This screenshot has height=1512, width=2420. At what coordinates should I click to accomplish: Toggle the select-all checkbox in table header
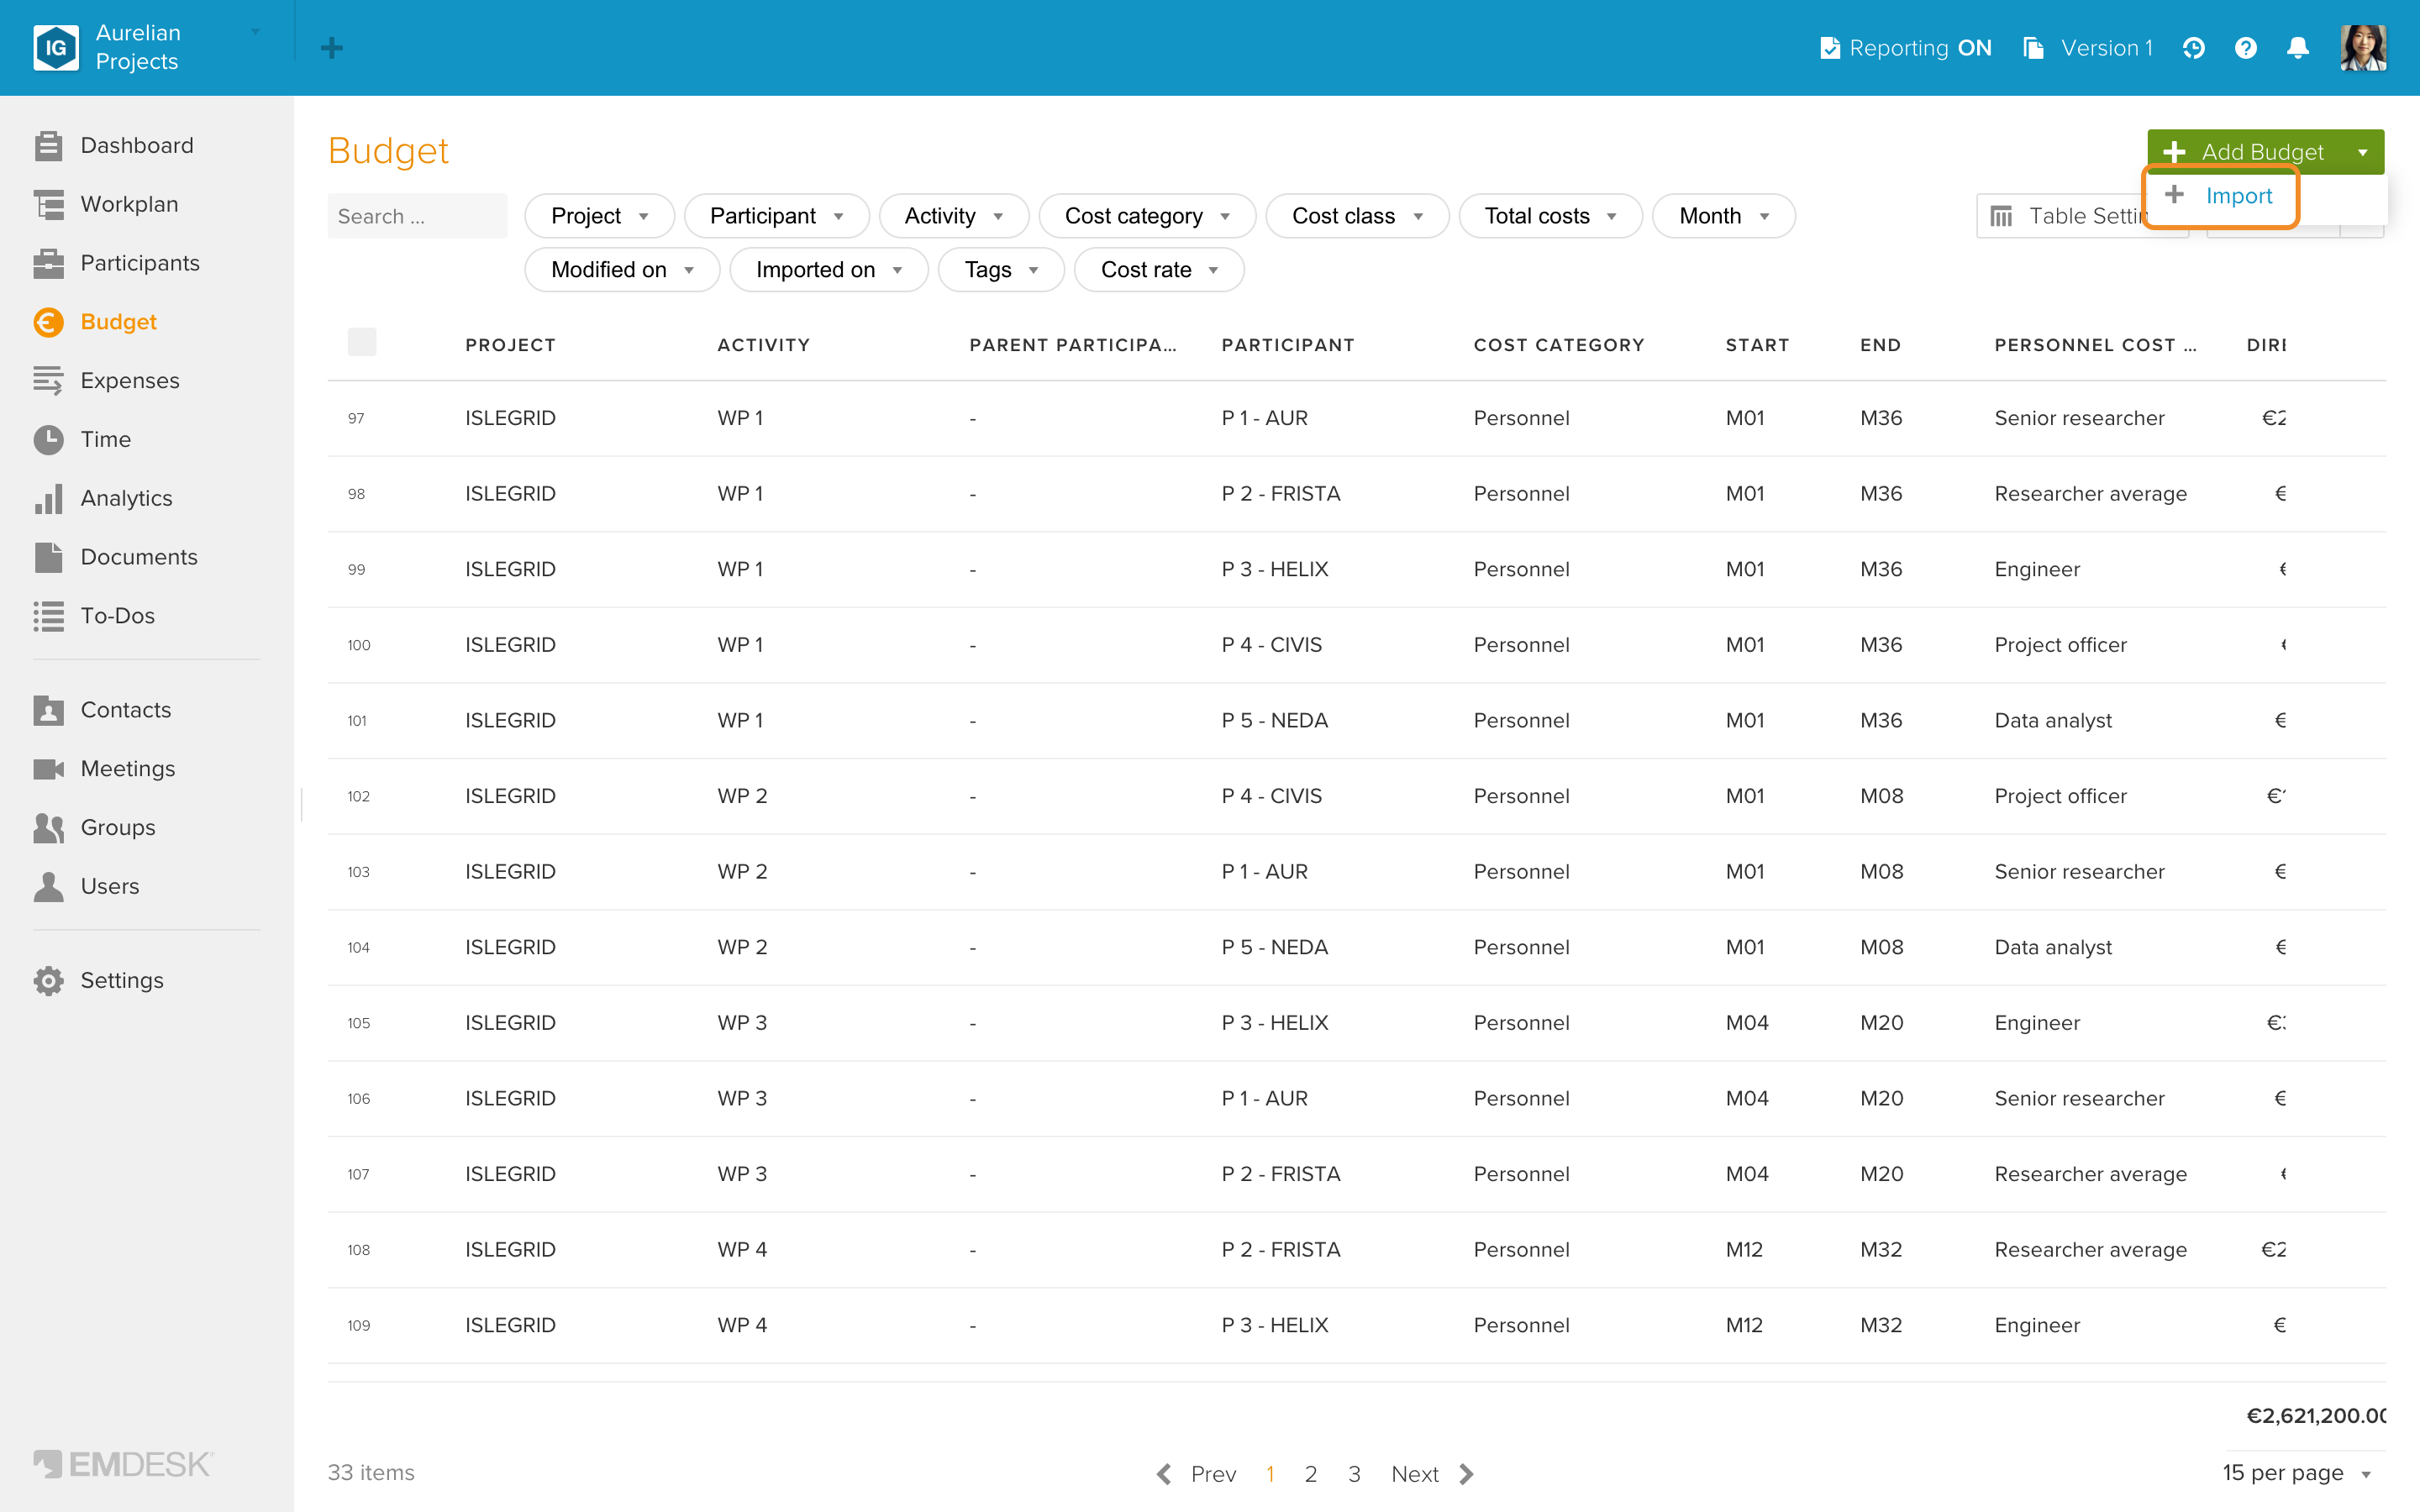362,342
